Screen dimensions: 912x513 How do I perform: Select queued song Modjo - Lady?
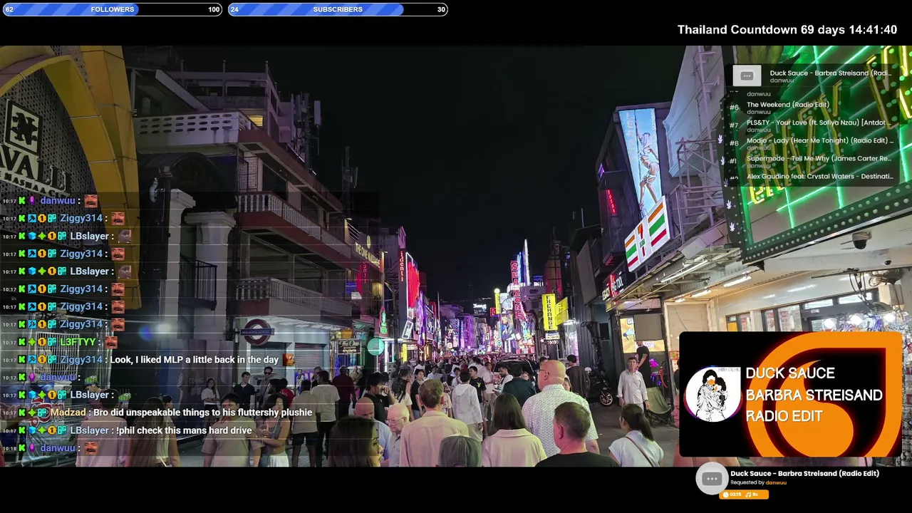pyautogui.click(x=819, y=140)
